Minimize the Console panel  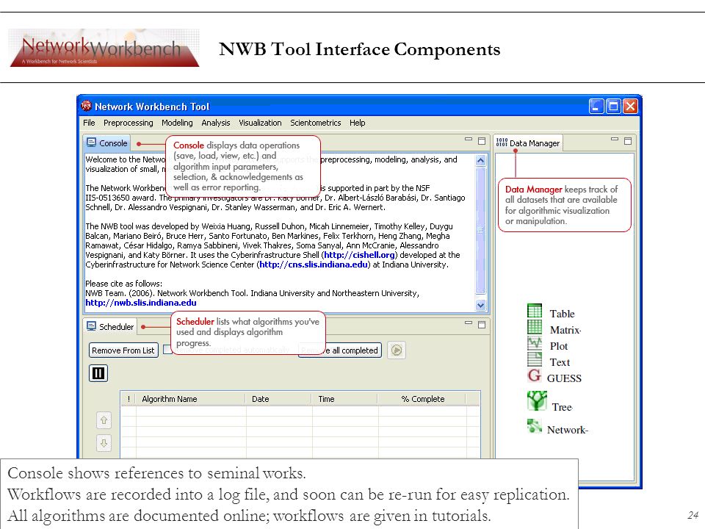coord(469,140)
